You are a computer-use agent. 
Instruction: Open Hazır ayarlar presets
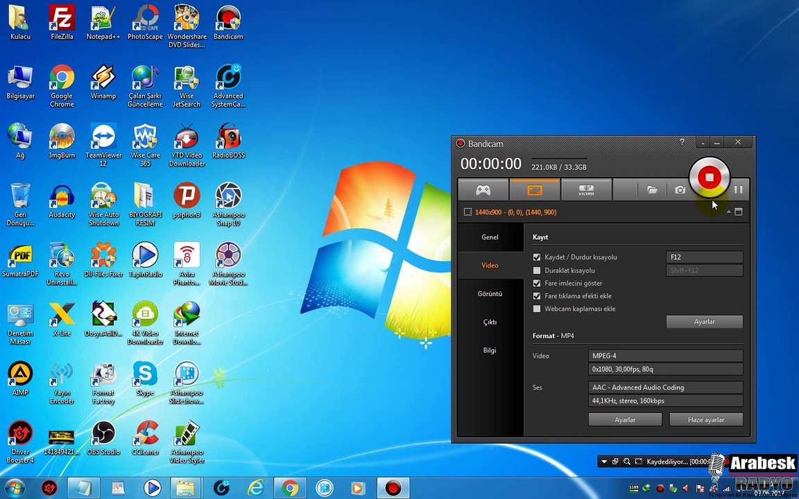706,419
